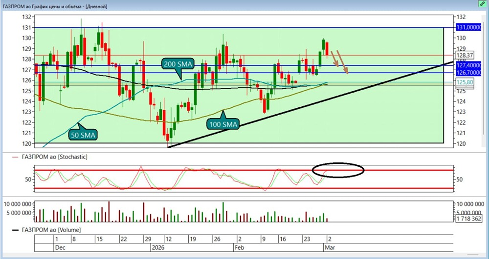Click the last volume value 1 718 362
489x259 pixels.
469,219
